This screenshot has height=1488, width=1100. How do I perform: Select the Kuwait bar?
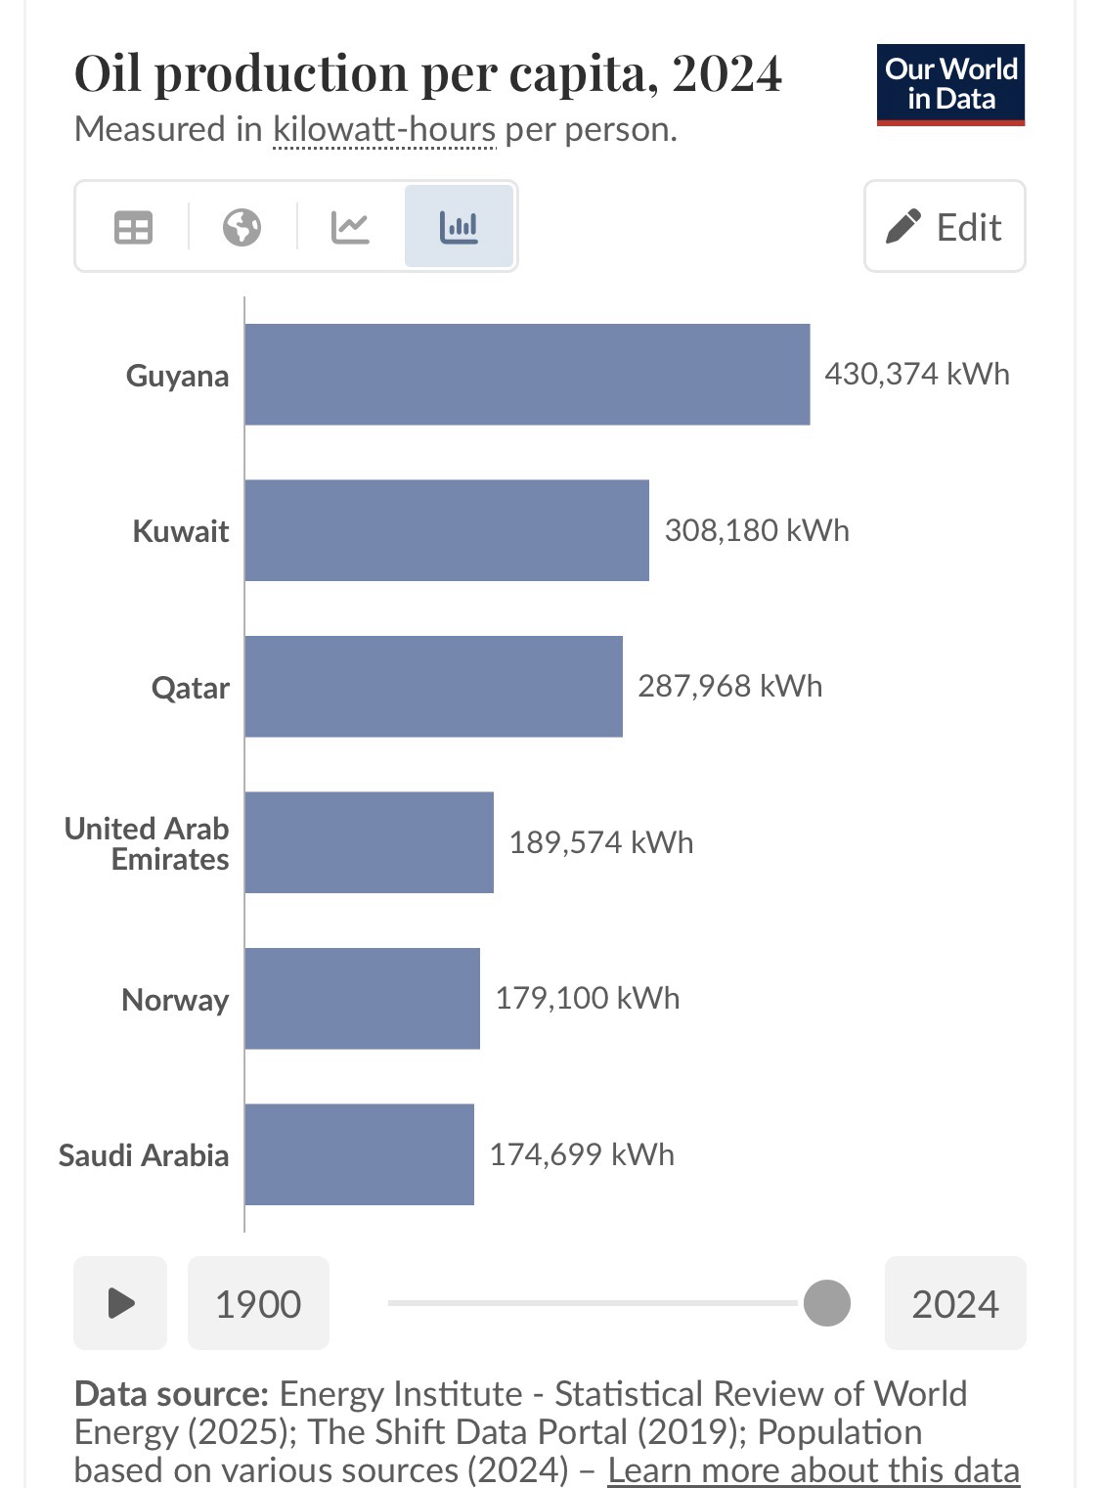pos(447,530)
